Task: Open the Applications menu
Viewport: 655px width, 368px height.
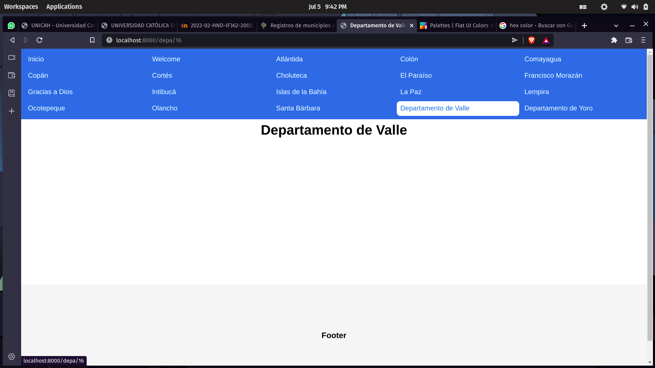Action: pyautogui.click(x=64, y=6)
